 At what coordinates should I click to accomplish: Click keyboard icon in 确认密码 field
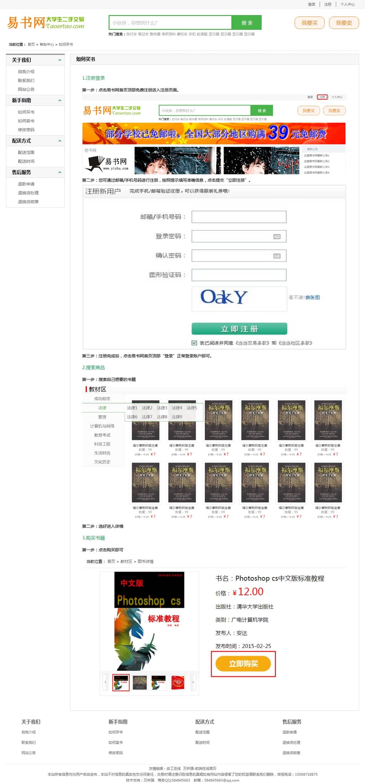click(x=277, y=256)
